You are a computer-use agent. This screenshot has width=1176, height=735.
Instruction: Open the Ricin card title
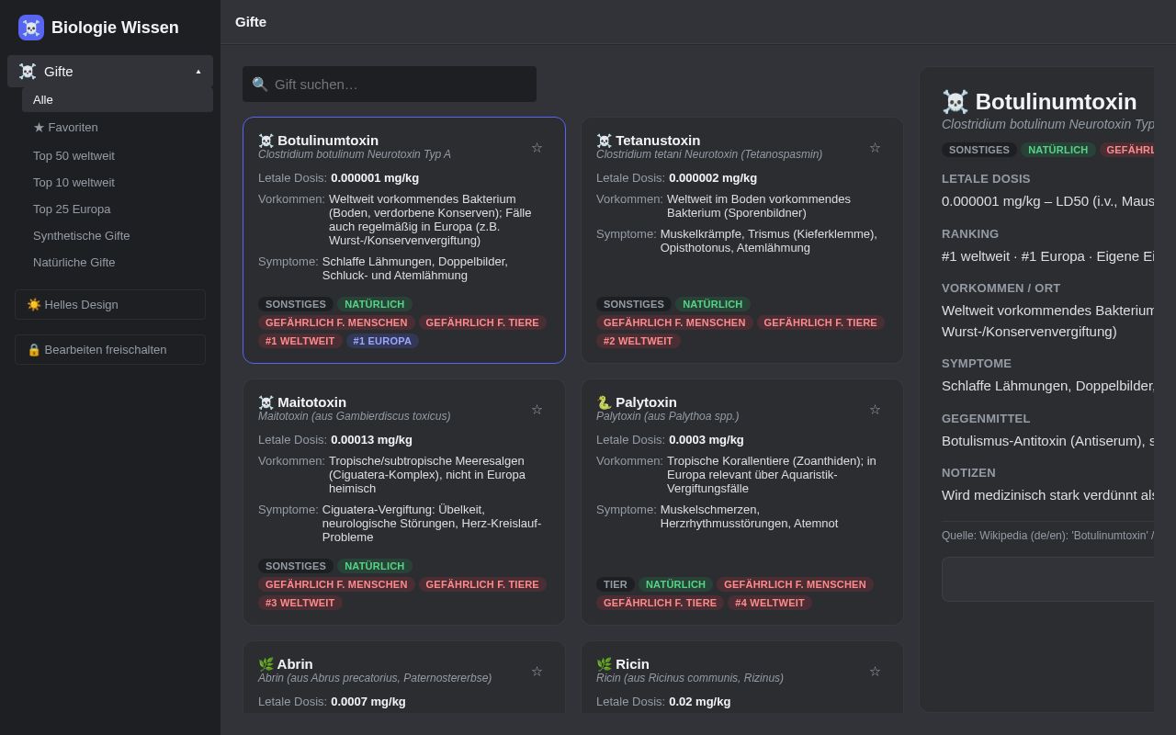(x=632, y=664)
